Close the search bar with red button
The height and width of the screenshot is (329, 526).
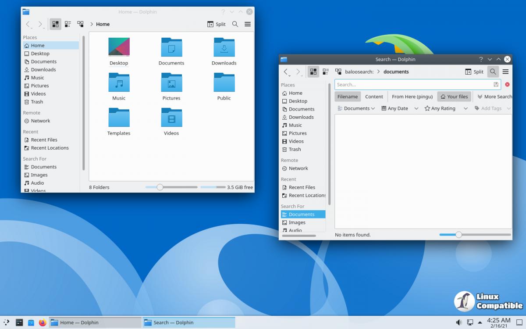[x=507, y=85]
